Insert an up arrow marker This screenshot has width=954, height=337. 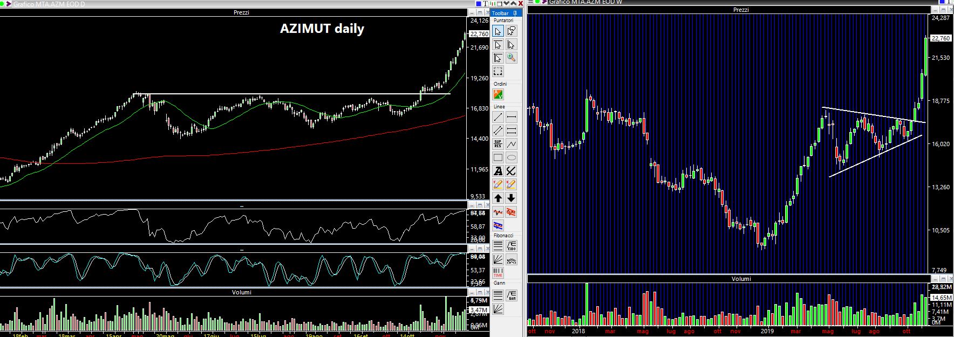point(498,198)
